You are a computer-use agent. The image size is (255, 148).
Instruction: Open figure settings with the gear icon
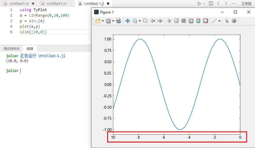pyautogui.click(x=234, y=21)
